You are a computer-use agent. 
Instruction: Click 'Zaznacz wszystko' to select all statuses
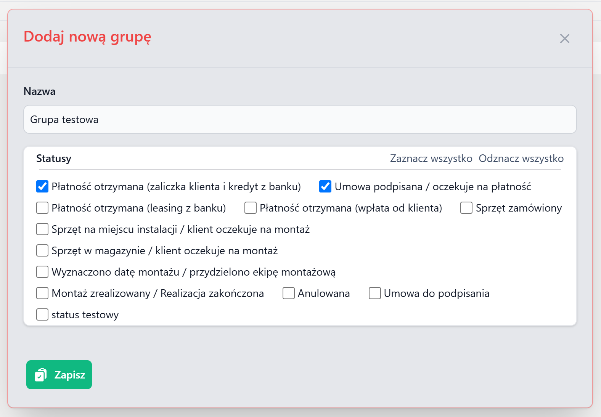tap(431, 159)
